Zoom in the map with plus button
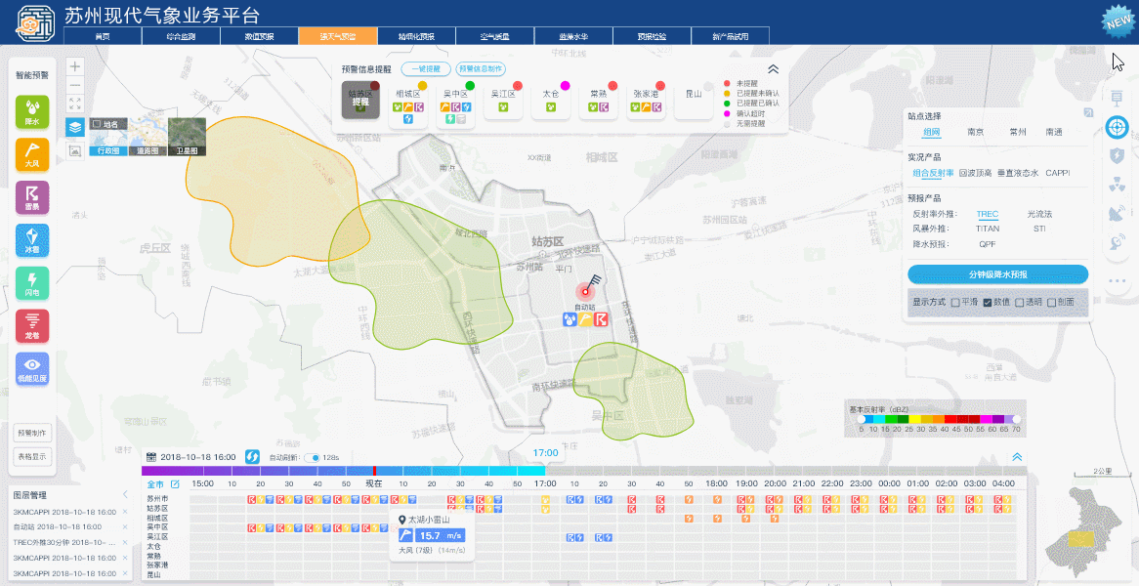The height and width of the screenshot is (586, 1139). click(x=75, y=66)
